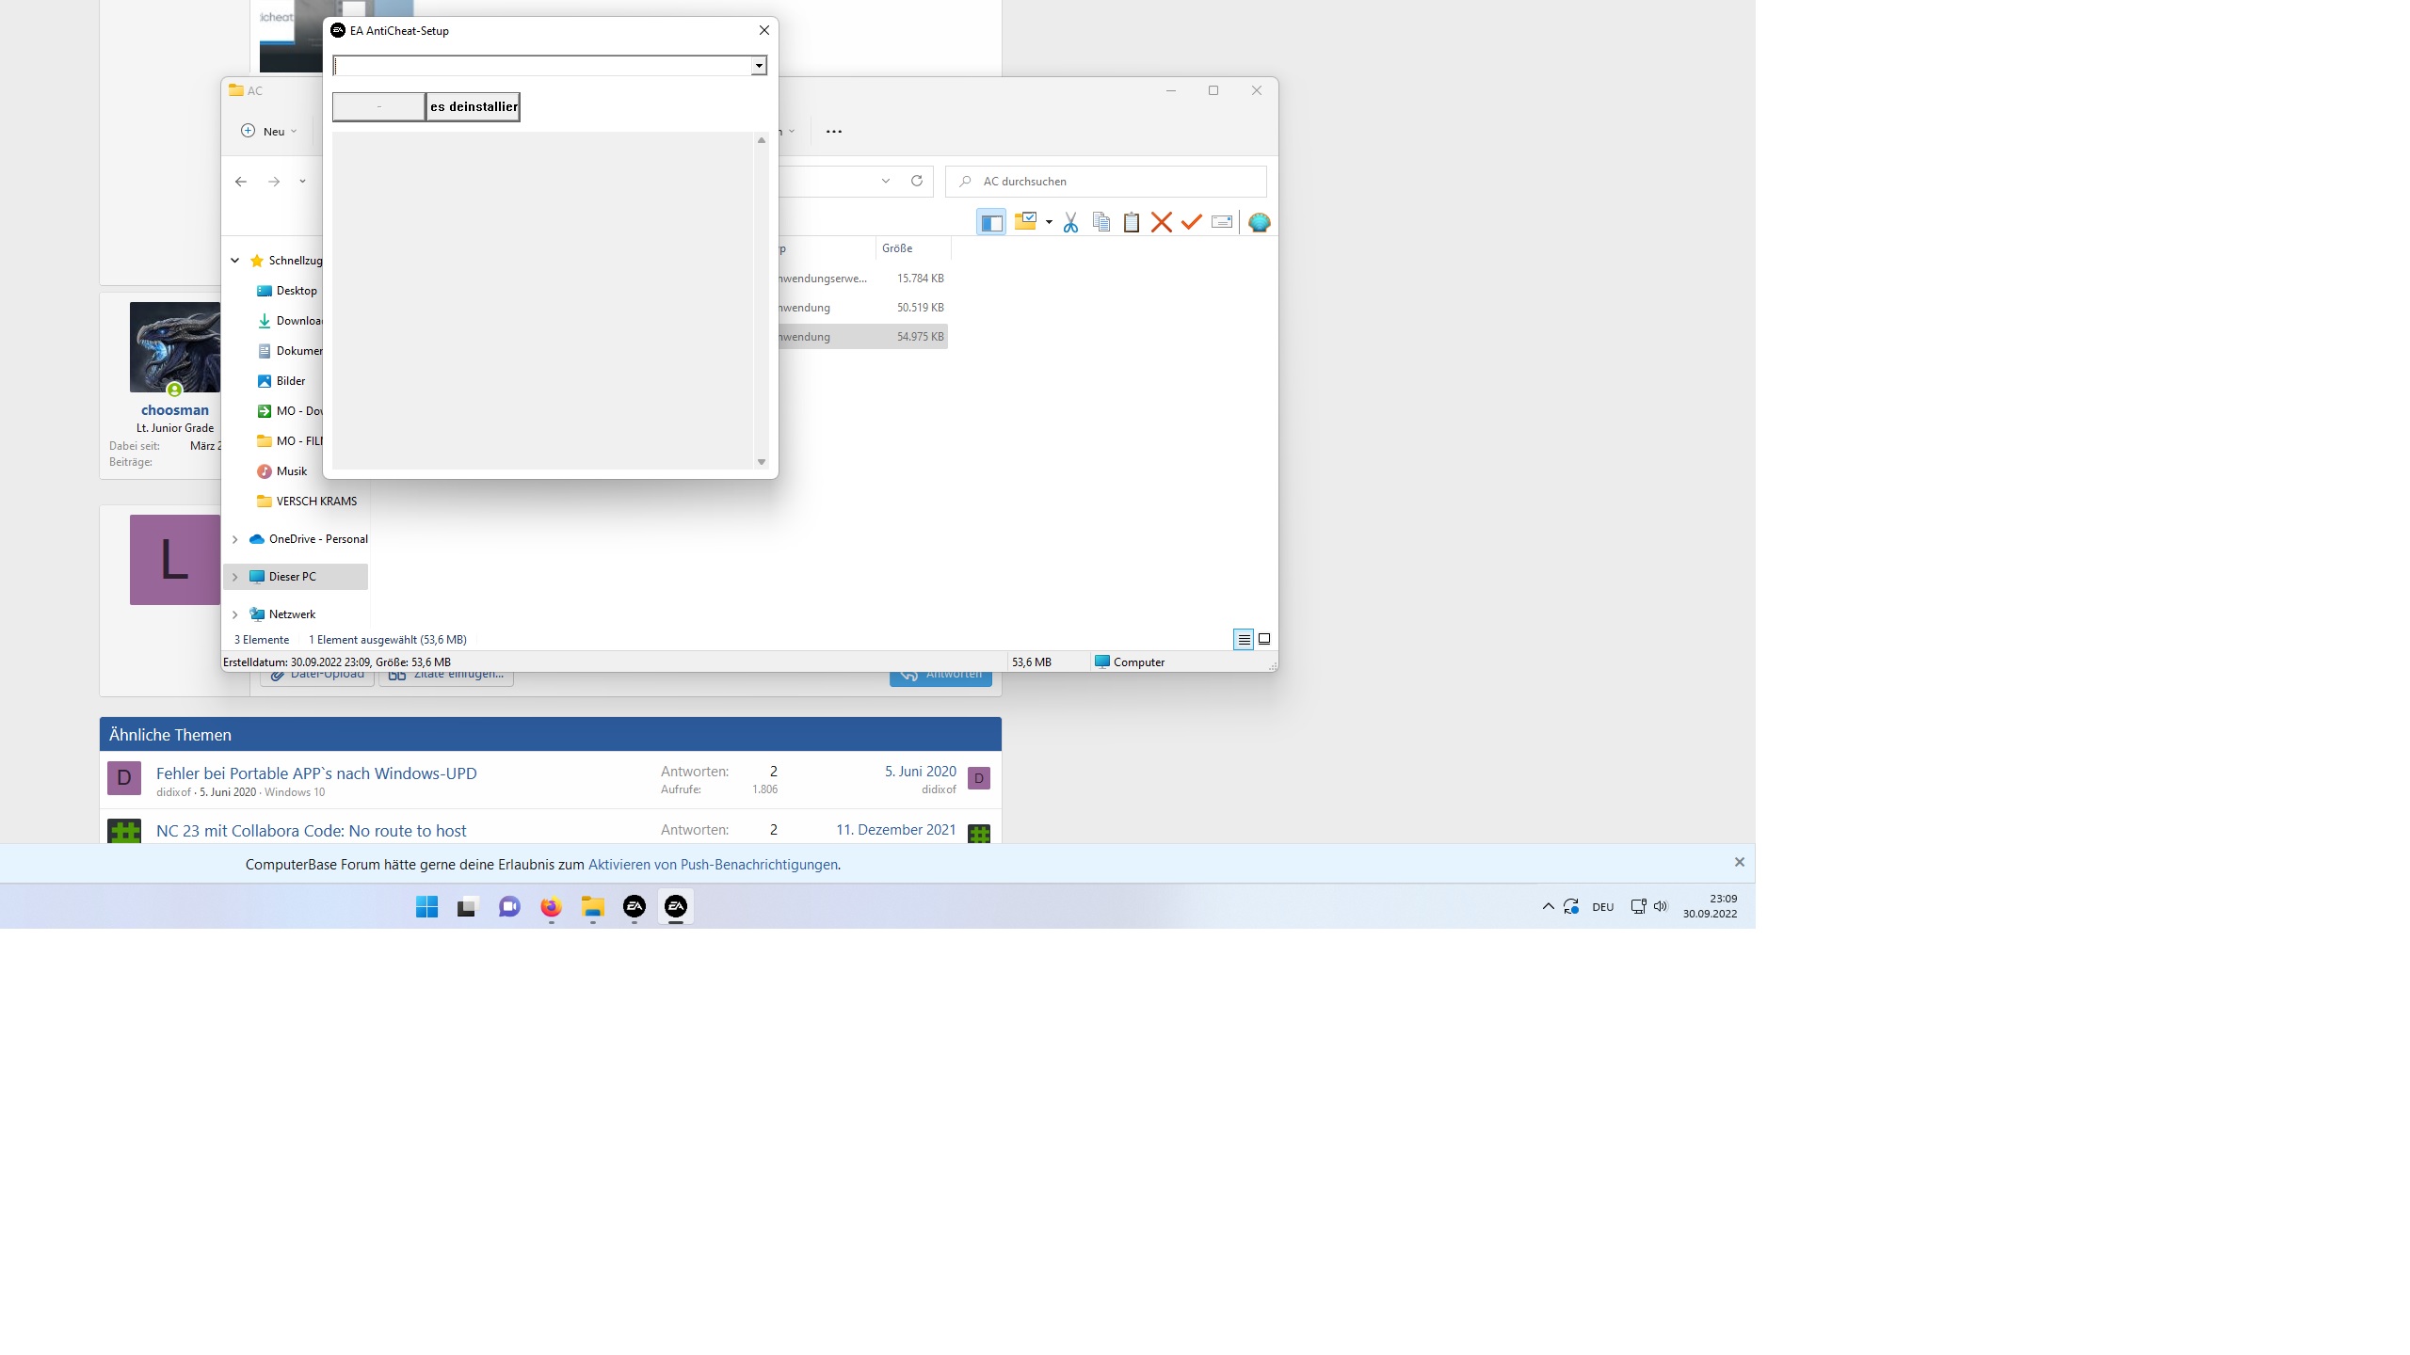Switch to large icons view in status bar
Viewport: 2410px width, 1355px height.
click(1264, 640)
